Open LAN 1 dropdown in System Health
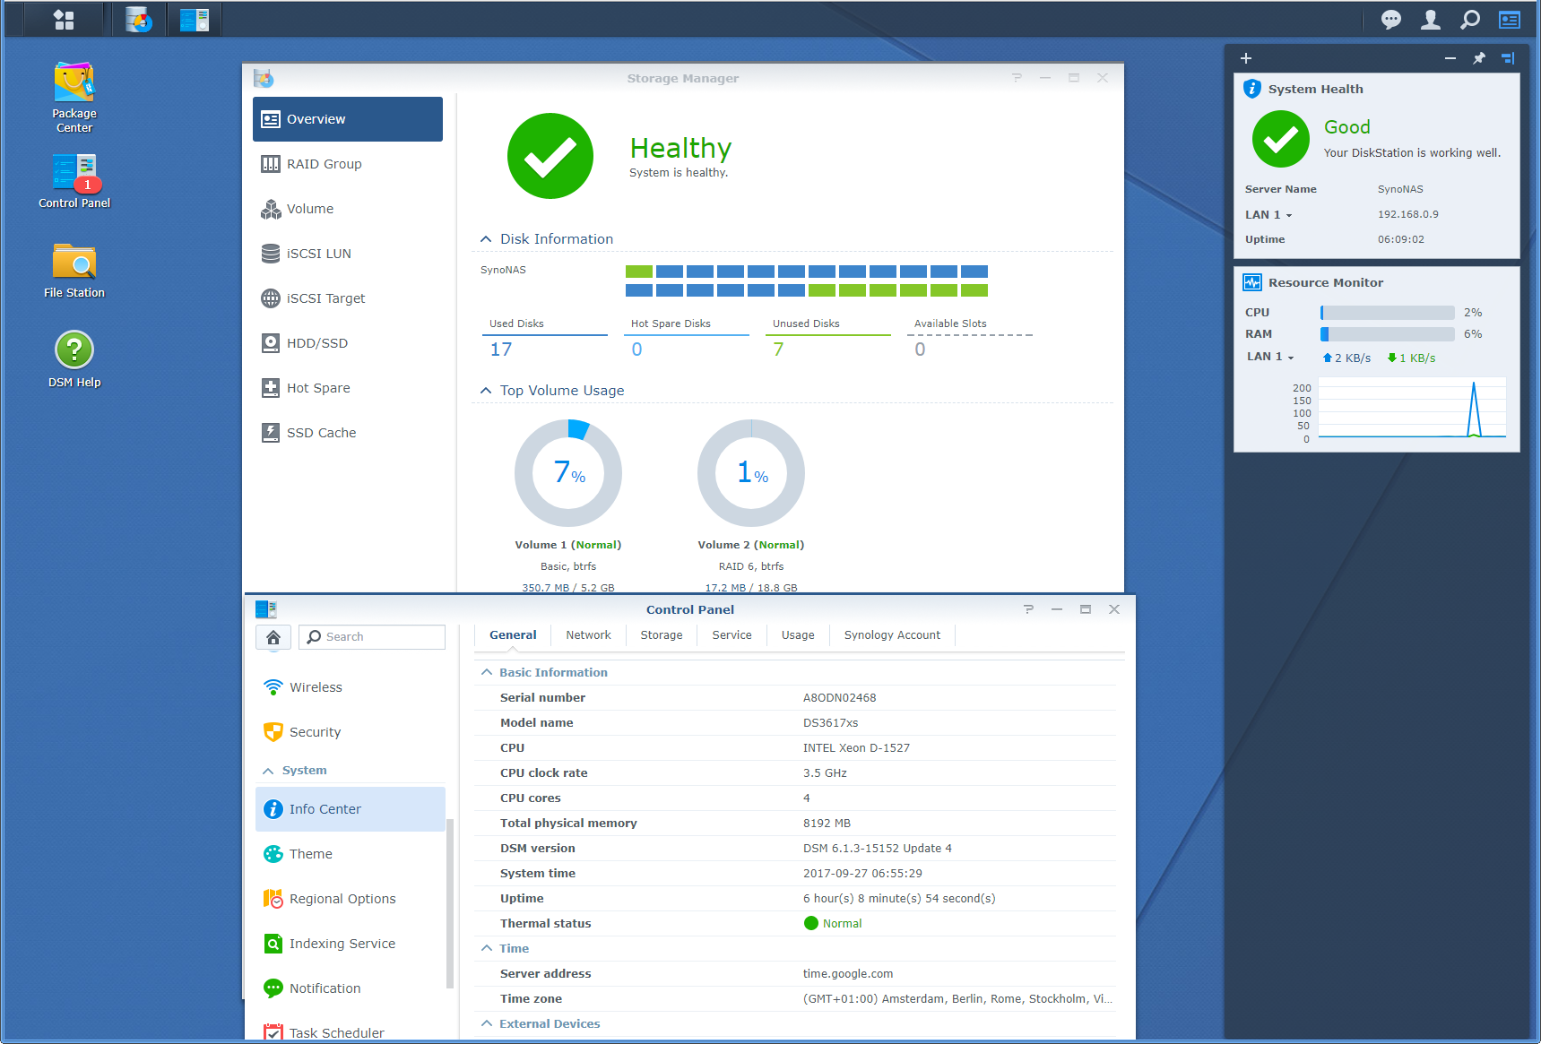Viewport: 1541px width, 1044px height. (1268, 215)
